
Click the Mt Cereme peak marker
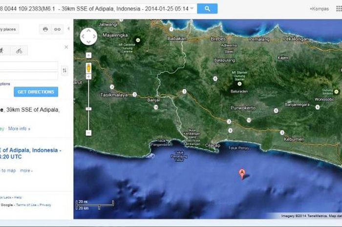[x=138, y=40]
